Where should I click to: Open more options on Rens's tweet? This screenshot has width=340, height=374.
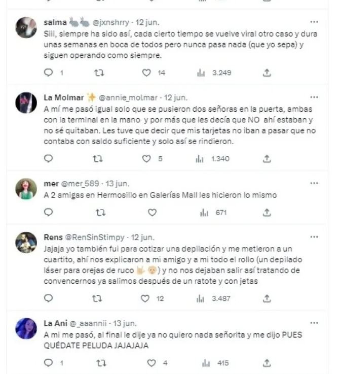(314, 236)
